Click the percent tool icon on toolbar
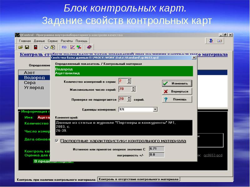 [x=79, y=47]
